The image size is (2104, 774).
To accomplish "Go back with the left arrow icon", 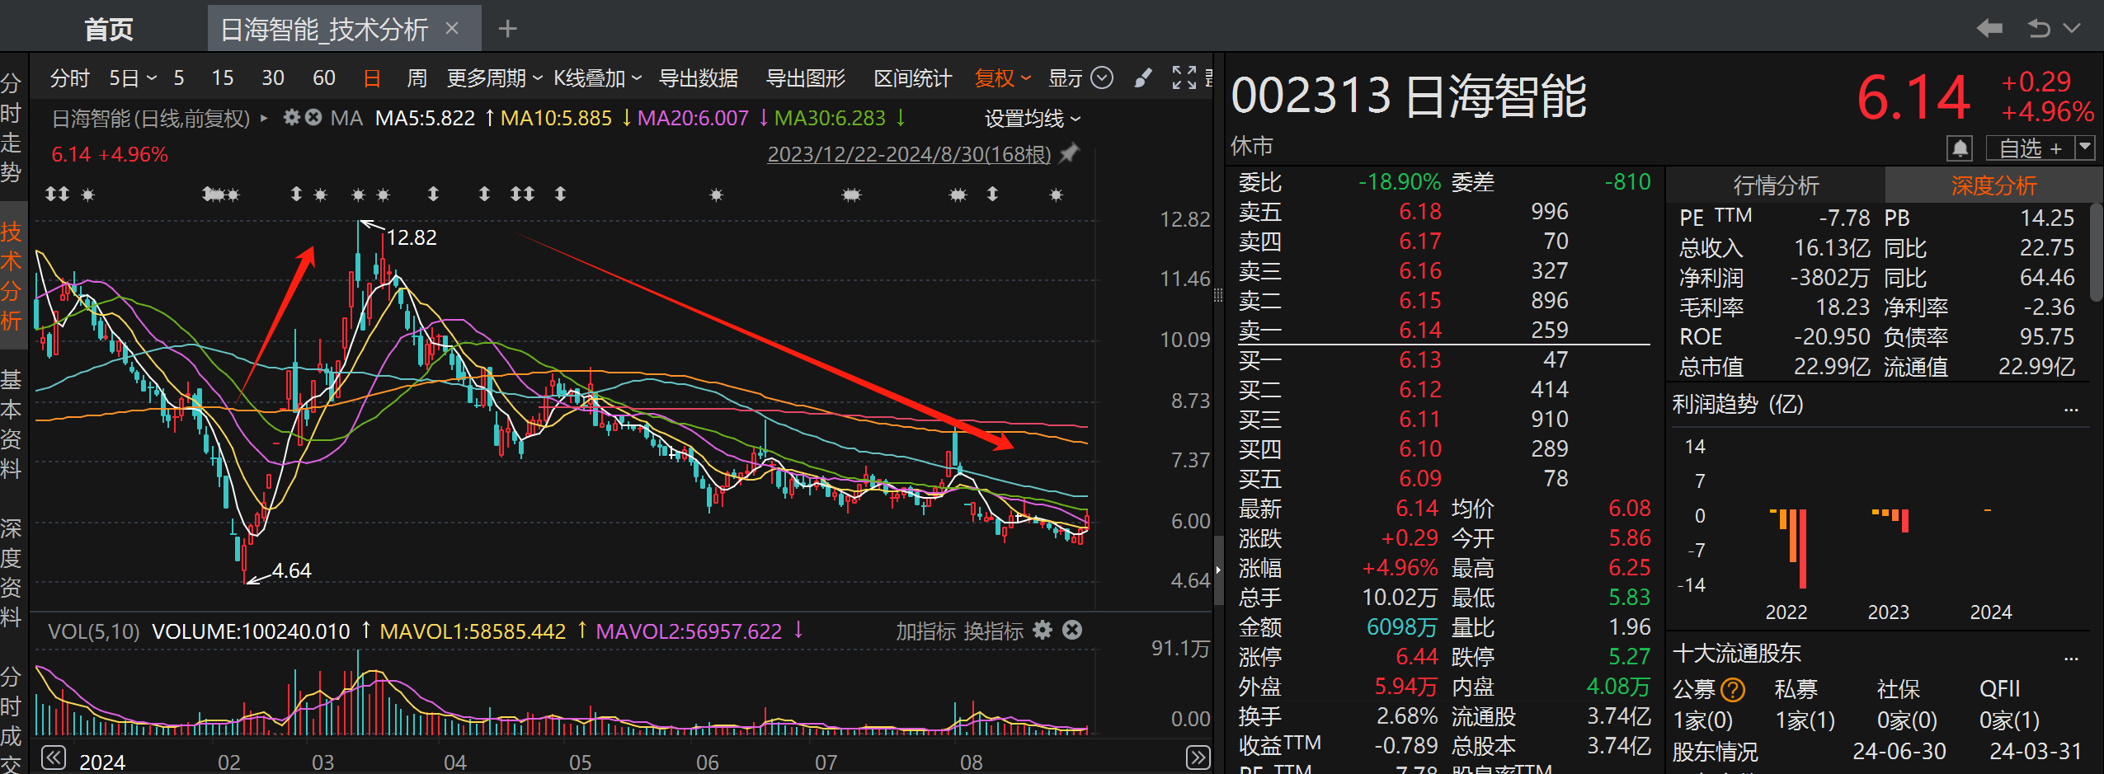I will tap(1989, 29).
